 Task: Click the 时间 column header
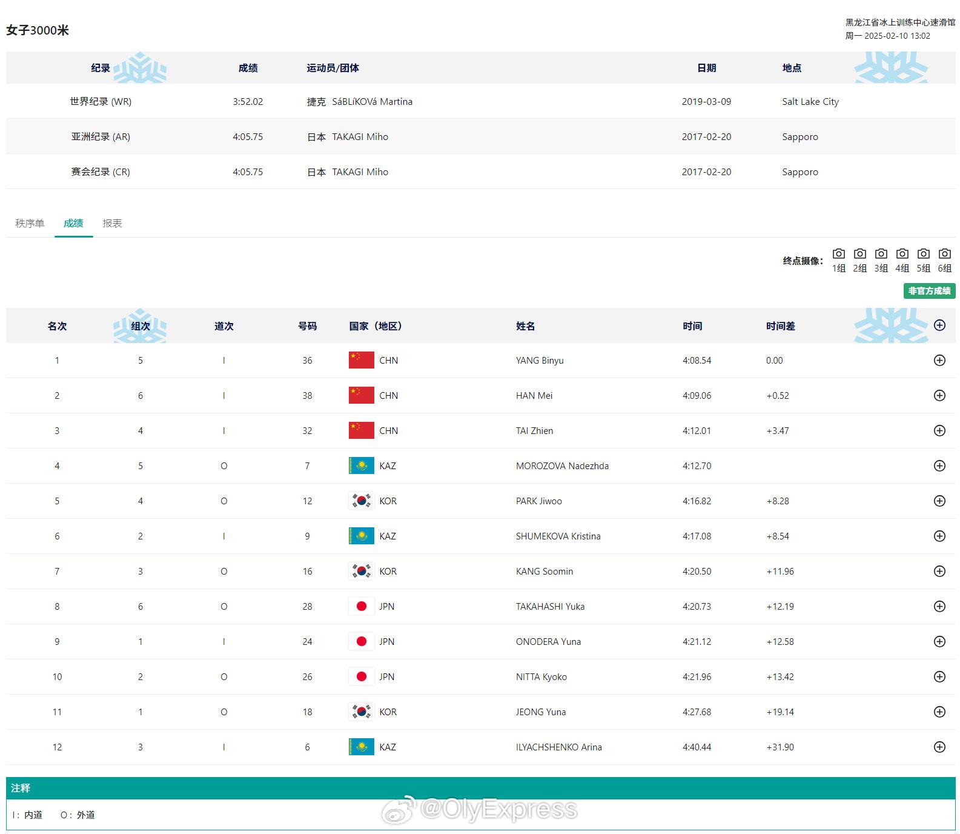click(x=692, y=326)
